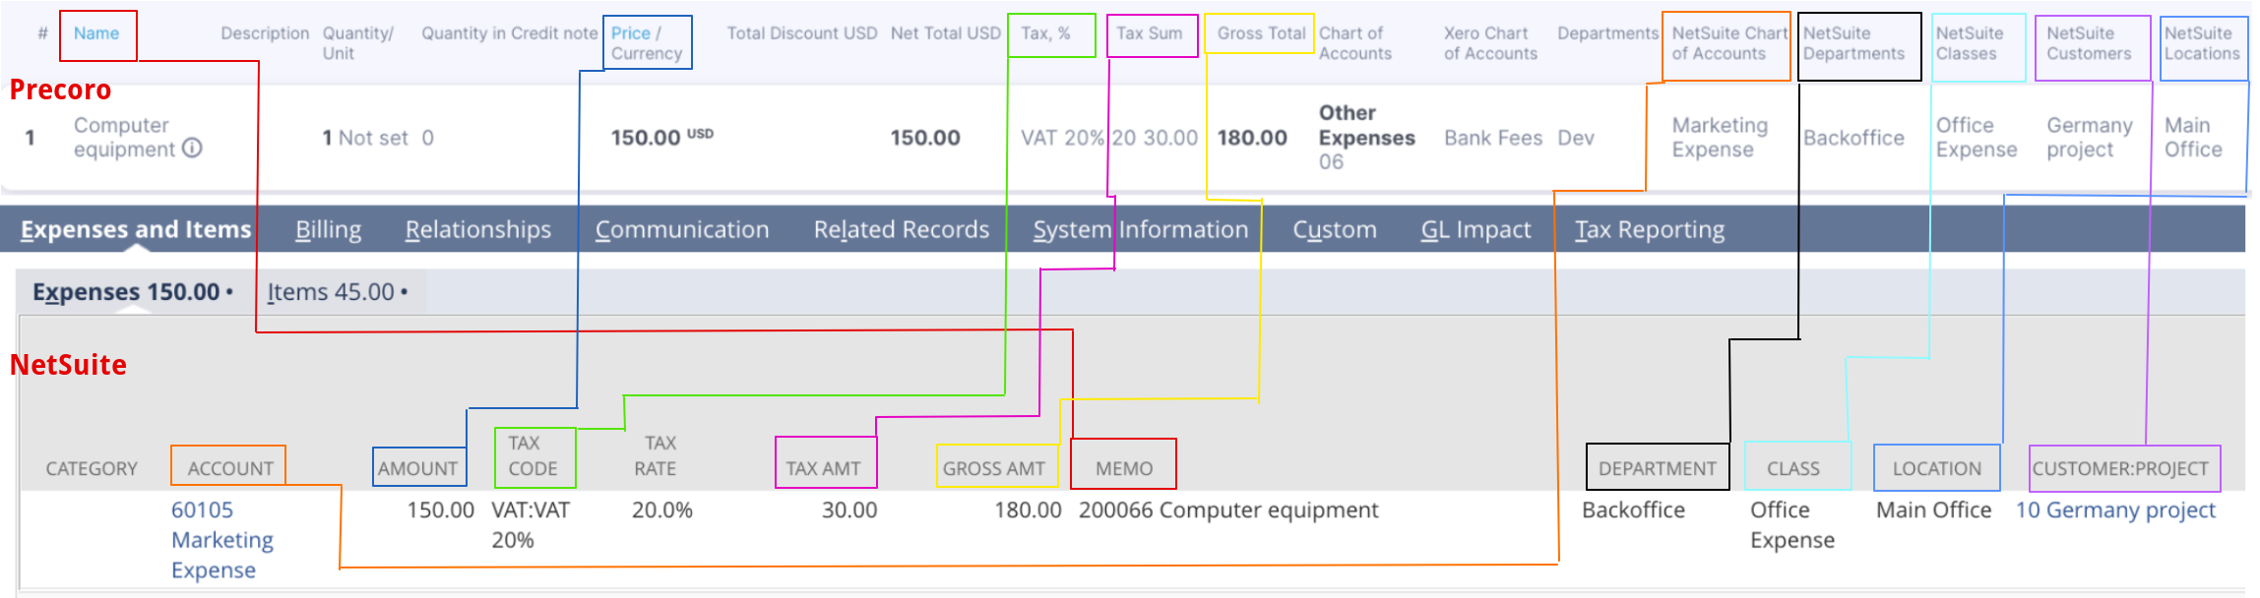Select the Bank Fees cell
Image resolution: width=2260 pixels, height=598 pixels.
click(x=1493, y=138)
